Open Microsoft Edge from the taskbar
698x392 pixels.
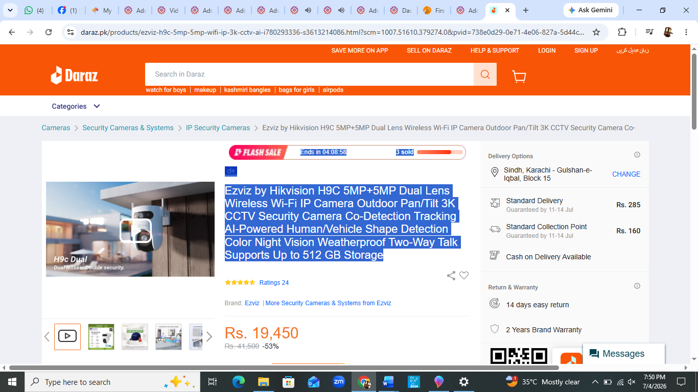pos(239,382)
